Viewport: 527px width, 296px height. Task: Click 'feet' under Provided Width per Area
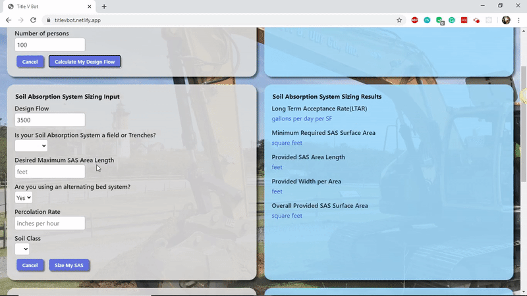[277, 191]
